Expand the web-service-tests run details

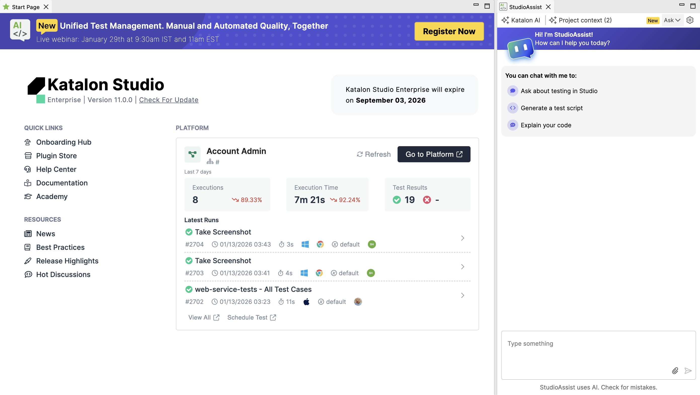tap(463, 295)
